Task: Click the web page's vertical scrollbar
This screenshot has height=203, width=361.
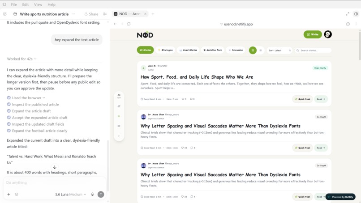Action: coord(360,46)
